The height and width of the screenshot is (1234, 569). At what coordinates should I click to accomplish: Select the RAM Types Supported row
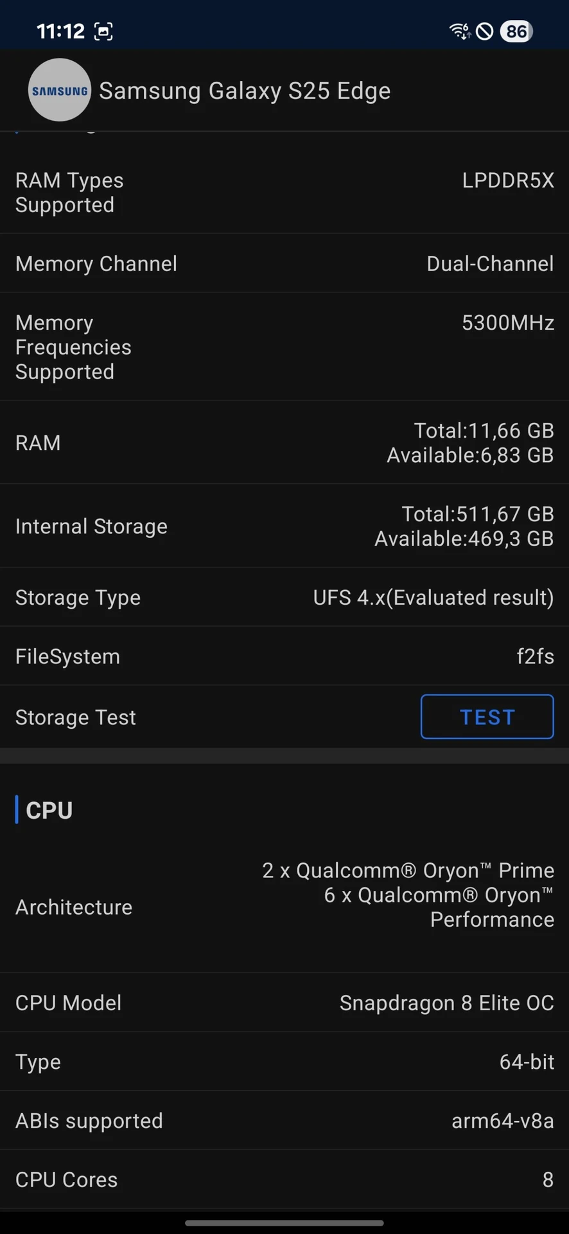[284, 193]
